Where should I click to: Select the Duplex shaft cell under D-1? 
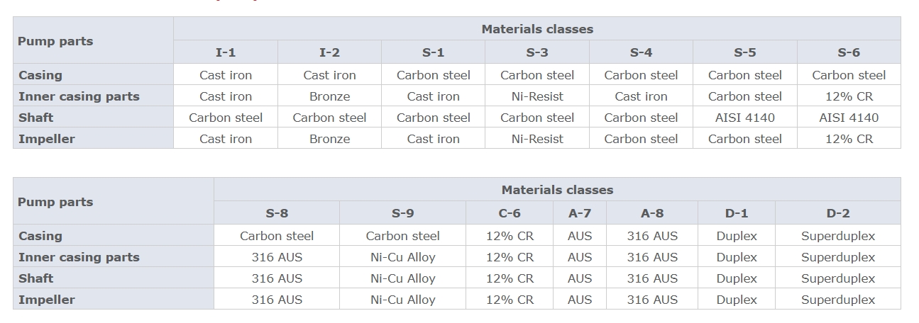[736, 278]
